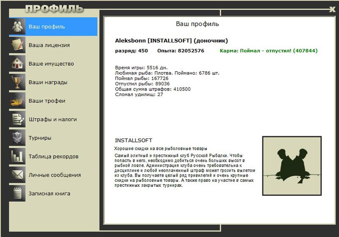Click the INSTALLSOFT club heading
The image size is (339, 237).
tap(133, 141)
